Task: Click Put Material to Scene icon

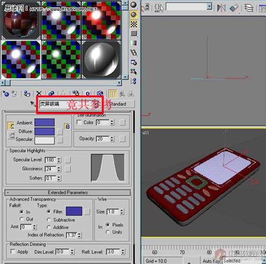Action: (x=15, y=94)
